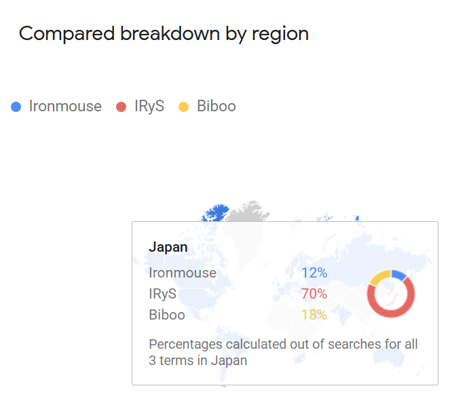Click the blue segment of the donut chart
Image resolution: width=467 pixels, height=401 pixels.
(x=399, y=275)
